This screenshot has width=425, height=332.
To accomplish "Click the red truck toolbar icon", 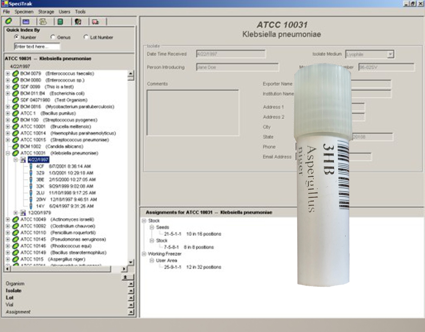I will (x=95, y=22).
